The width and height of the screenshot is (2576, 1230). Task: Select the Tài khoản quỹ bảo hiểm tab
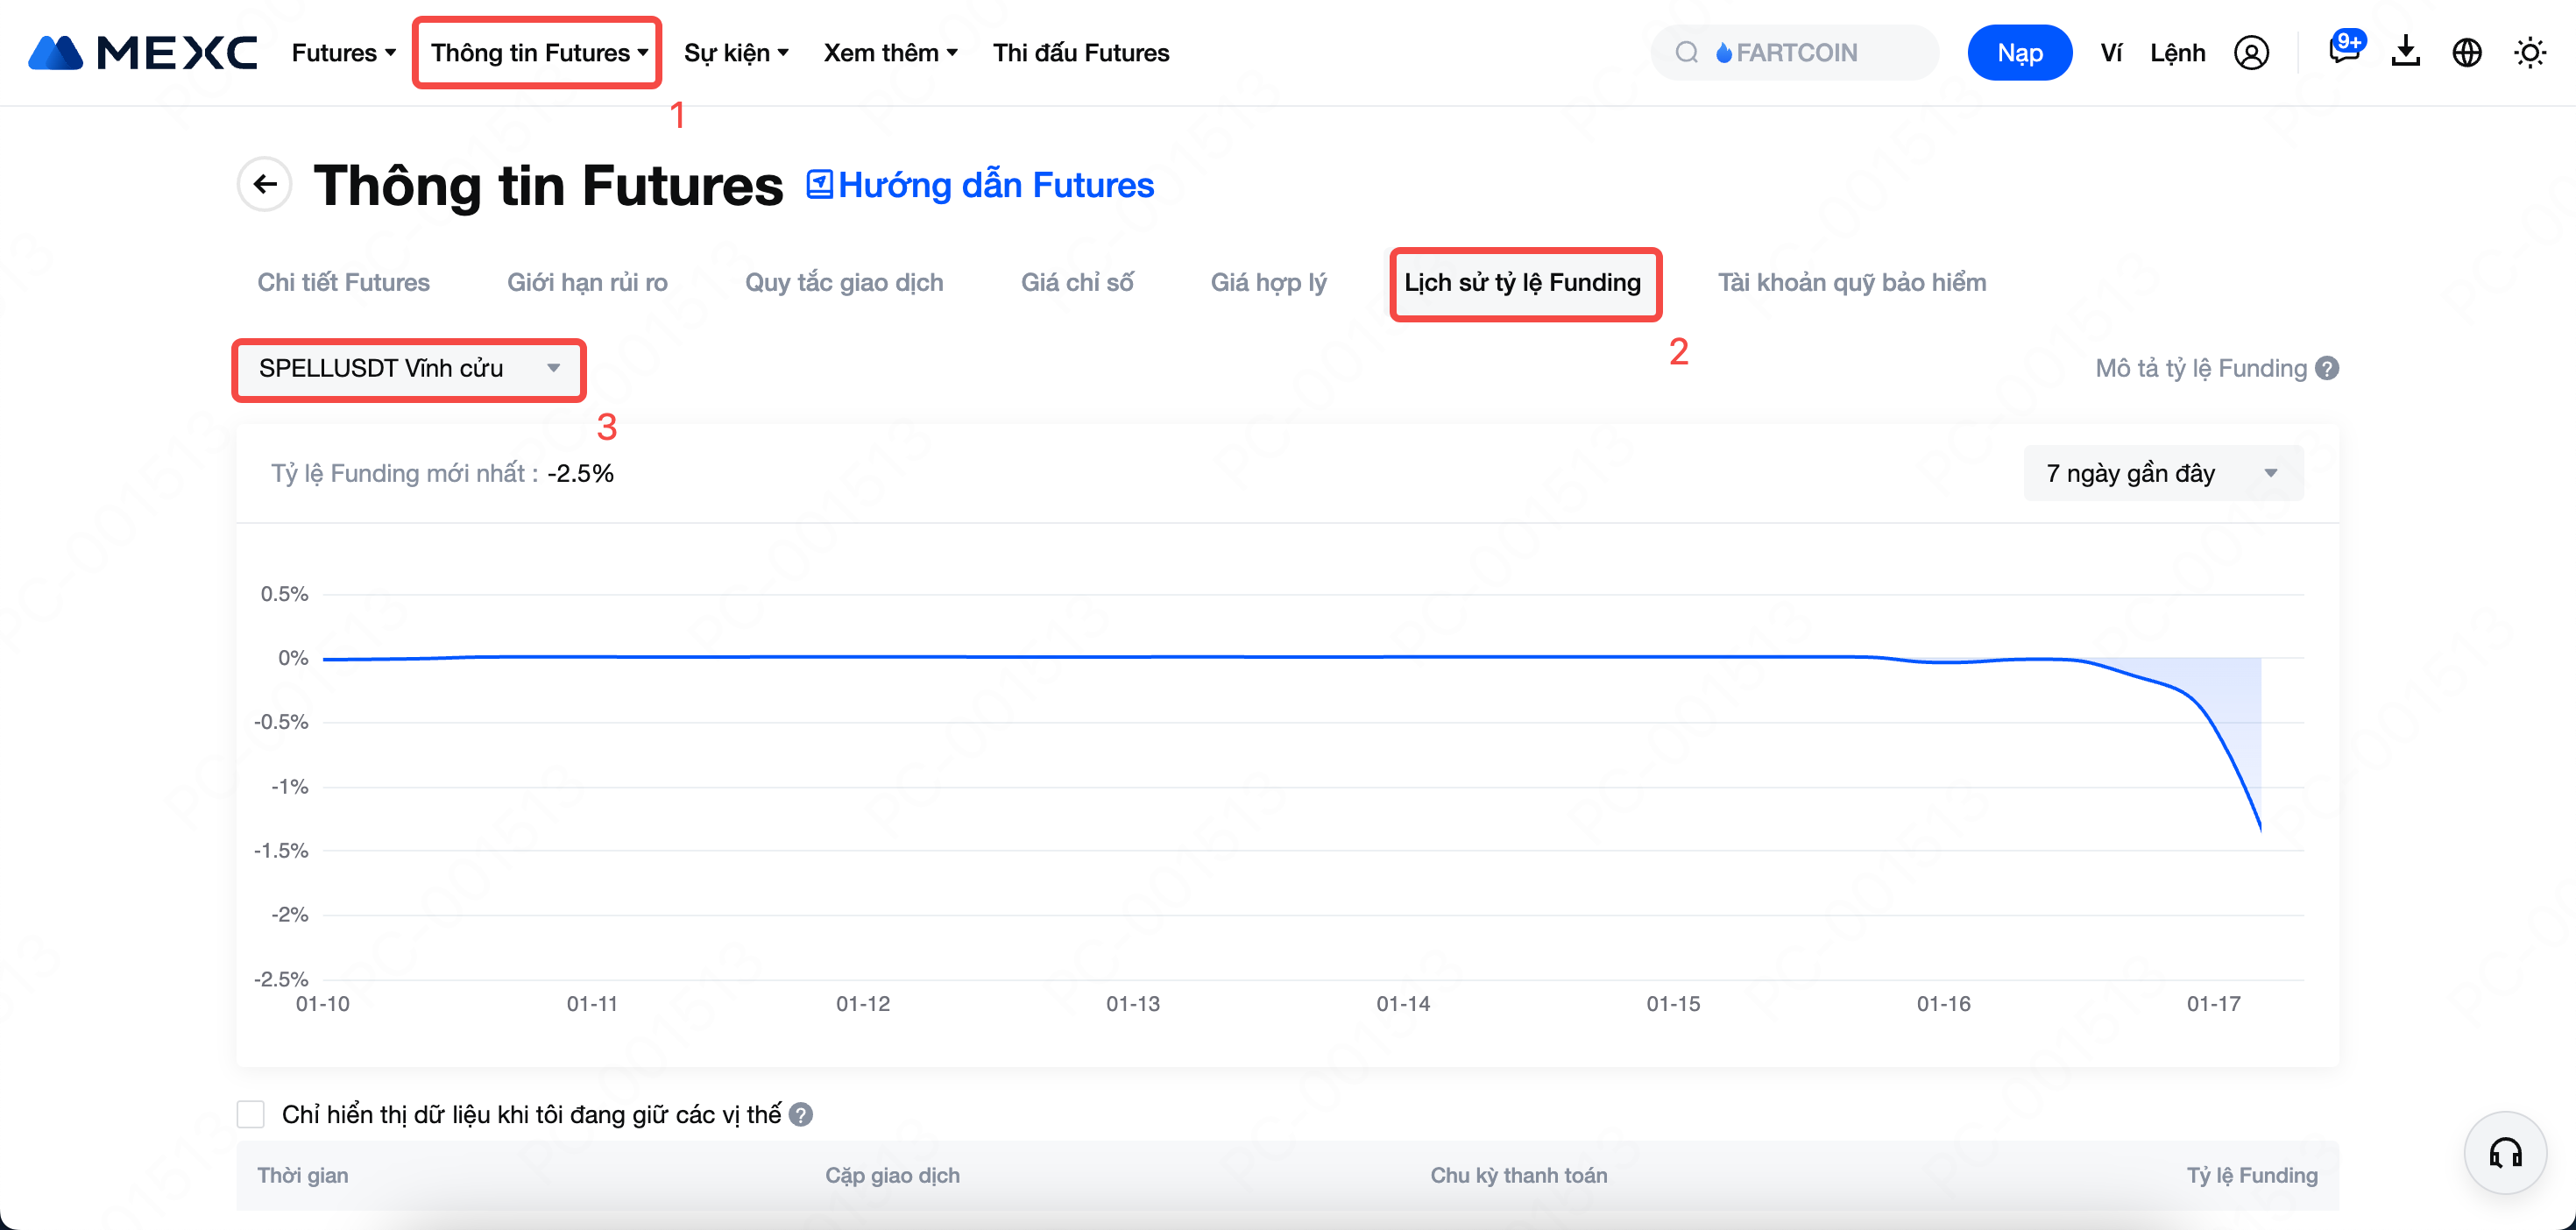(1851, 283)
